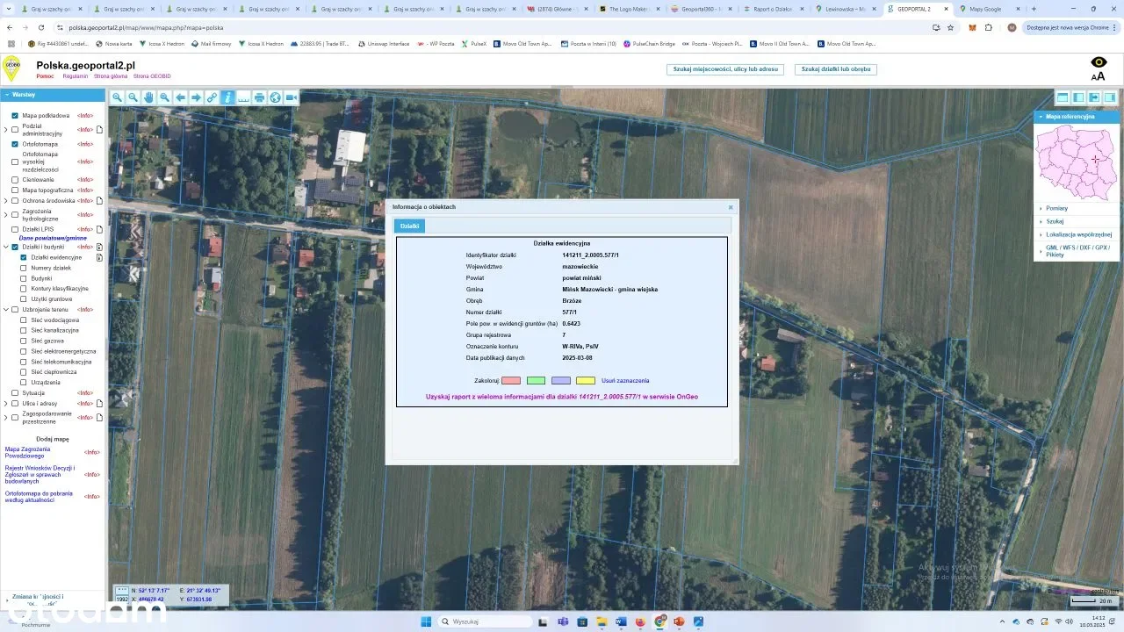1124x632 pixels.
Task: Go to previous map view arrow
Action: point(181,97)
